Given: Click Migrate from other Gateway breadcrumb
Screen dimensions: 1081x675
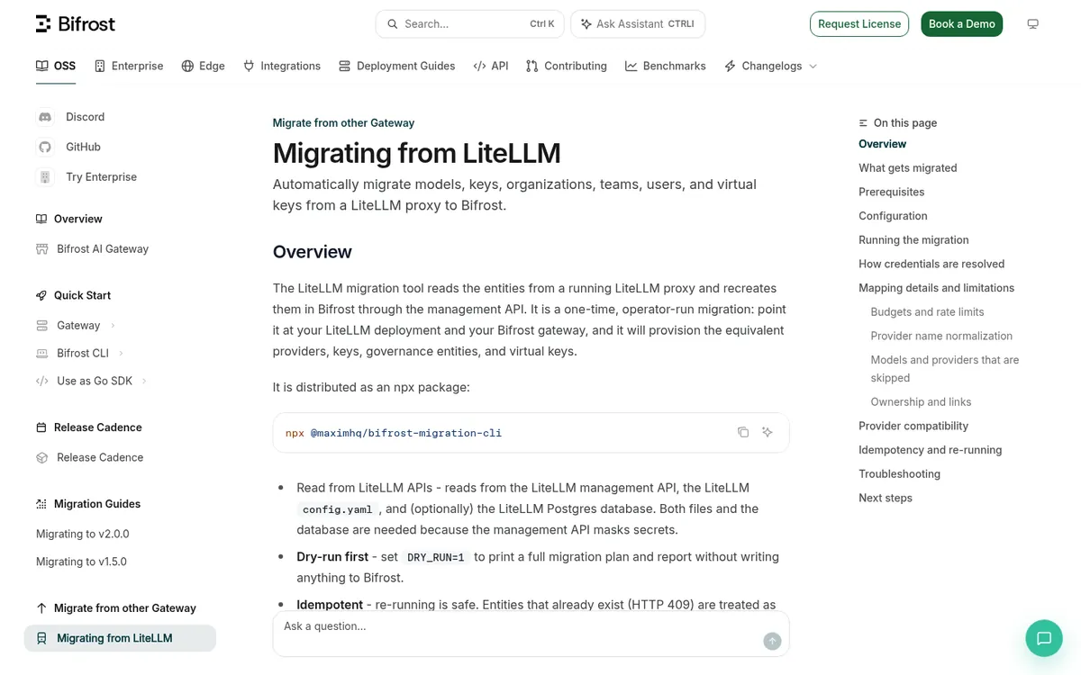Looking at the screenshot, I should (x=344, y=123).
